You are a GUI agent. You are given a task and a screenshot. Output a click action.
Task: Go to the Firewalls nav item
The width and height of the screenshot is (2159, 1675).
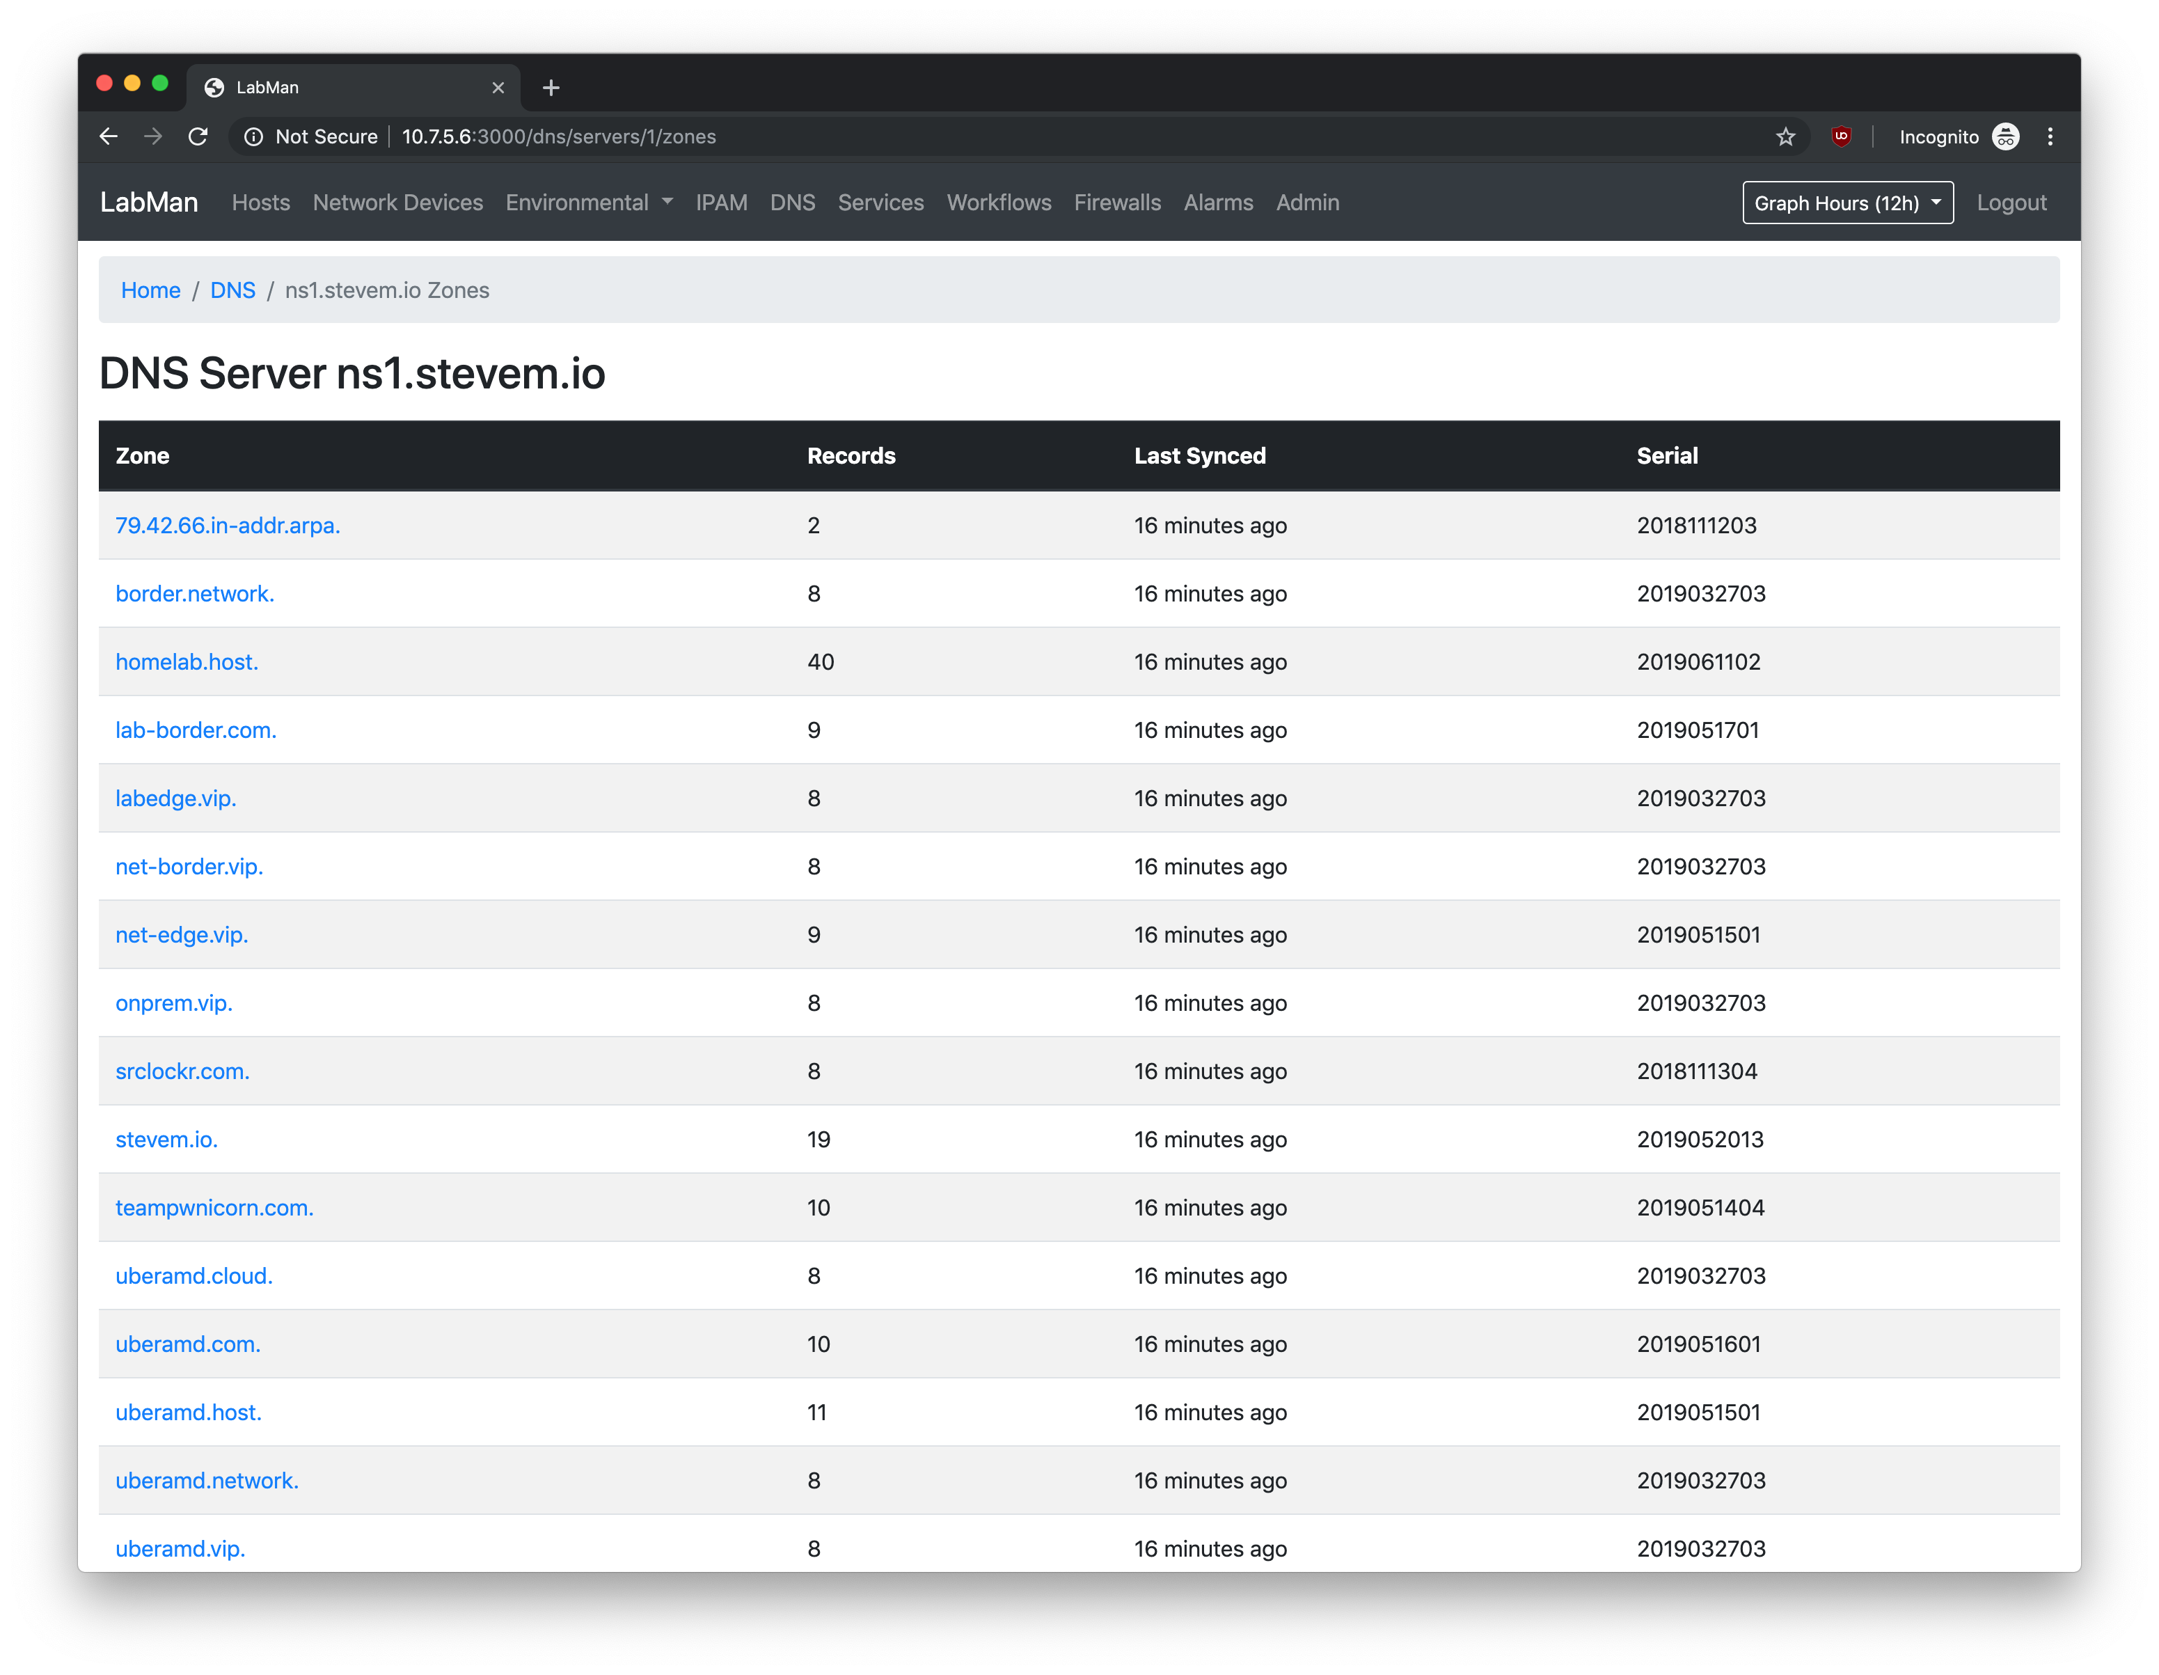tap(1117, 203)
